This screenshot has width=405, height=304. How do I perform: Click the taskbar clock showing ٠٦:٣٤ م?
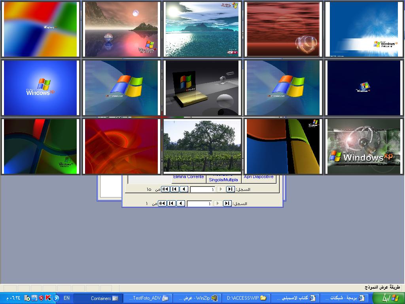pos(13,298)
